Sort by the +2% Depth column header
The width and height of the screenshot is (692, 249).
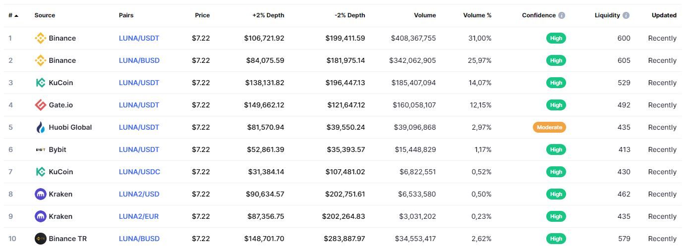point(268,15)
